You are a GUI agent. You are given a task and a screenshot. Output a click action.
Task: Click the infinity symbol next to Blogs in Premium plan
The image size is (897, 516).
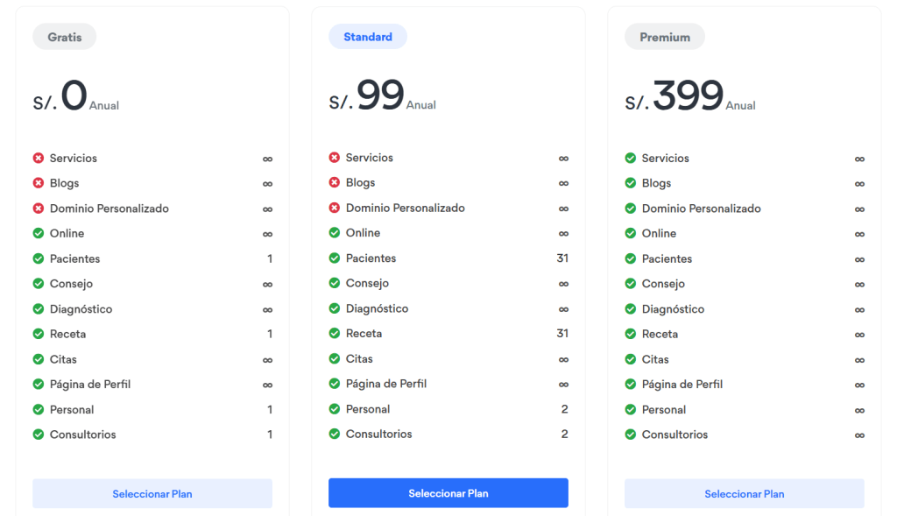tap(859, 183)
